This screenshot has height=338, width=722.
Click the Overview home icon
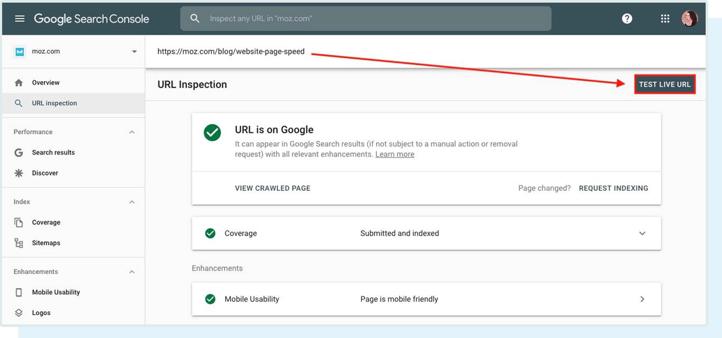(x=20, y=82)
